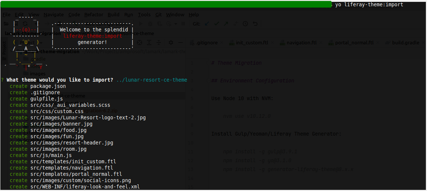Viewport: 427px width, 191px height.
Task: Click Collapse All icon in Project panel
Action: [159, 42]
